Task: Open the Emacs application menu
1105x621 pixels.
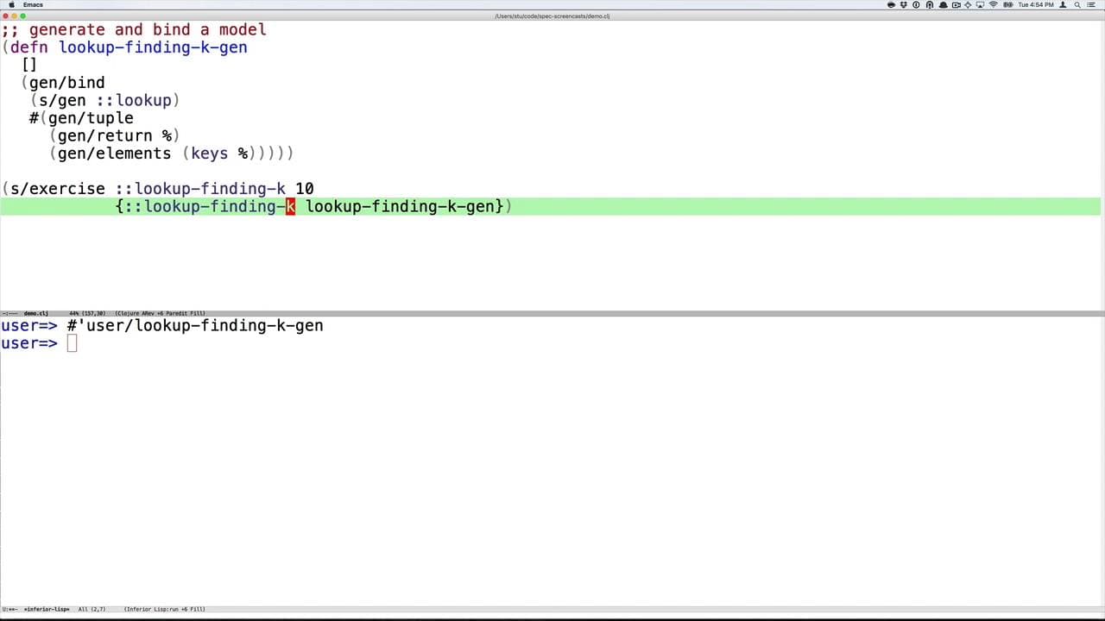Action: [33, 4]
